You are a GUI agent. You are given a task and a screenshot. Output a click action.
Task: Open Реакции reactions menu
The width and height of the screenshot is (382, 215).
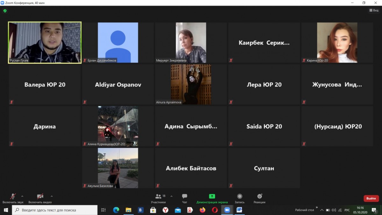[259, 198]
